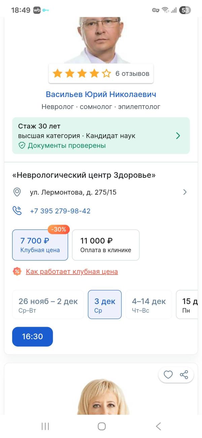
Task: Open 'Как работает клубная цена' link
Action: coord(72,271)
